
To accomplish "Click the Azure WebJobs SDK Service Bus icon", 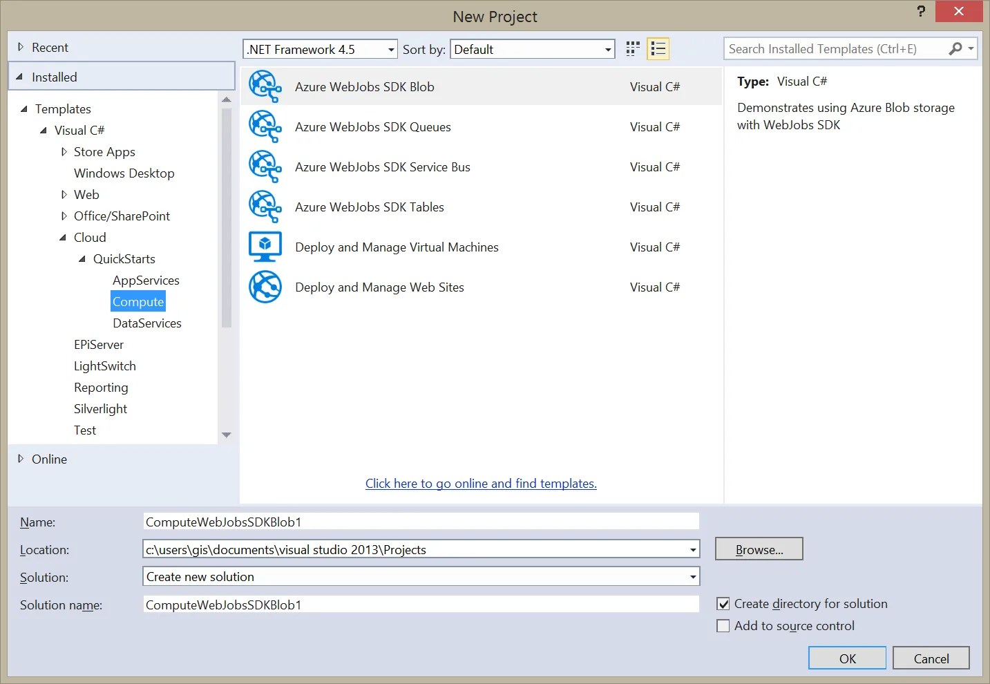I will (x=265, y=167).
